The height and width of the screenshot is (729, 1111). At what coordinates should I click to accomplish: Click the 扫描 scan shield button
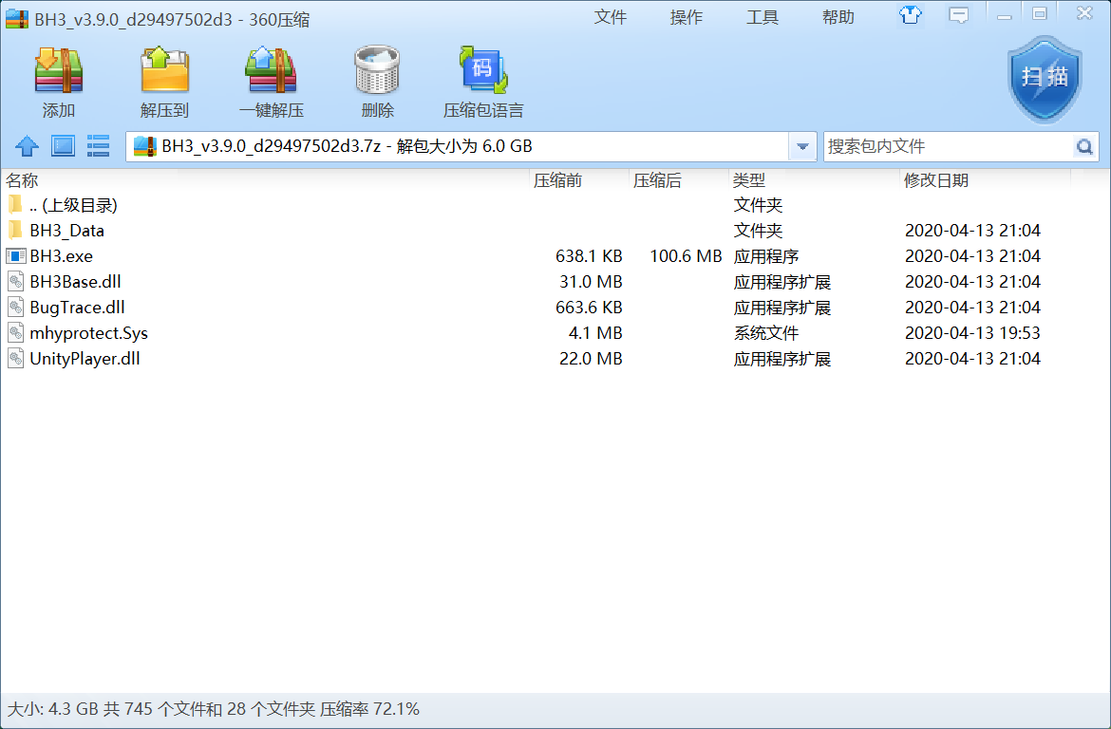click(1045, 80)
